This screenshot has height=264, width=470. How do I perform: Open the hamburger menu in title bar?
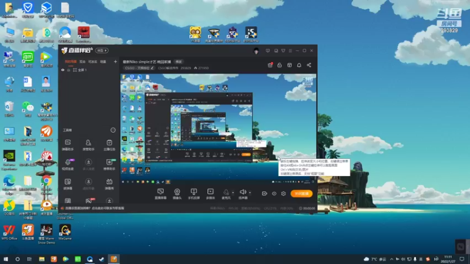pos(290,50)
